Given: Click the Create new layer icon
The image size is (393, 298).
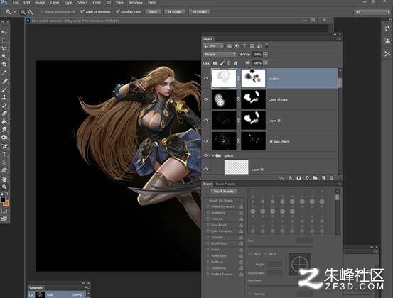Looking at the screenshot, I should point(323,178).
